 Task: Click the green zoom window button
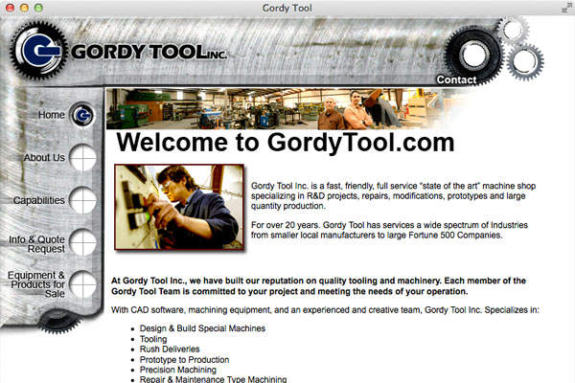[x=38, y=8]
